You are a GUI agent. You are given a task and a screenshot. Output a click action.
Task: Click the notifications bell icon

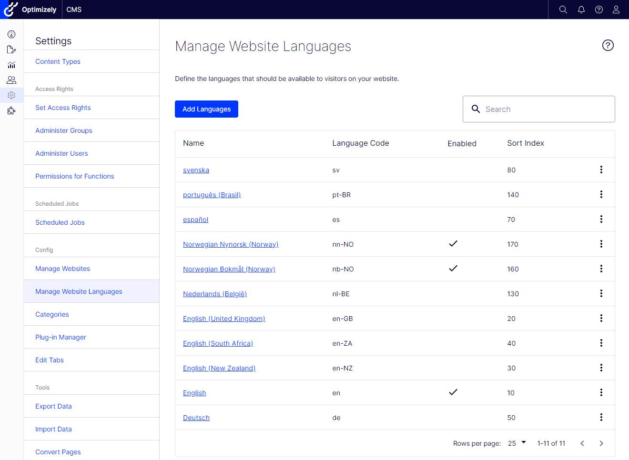click(581, 10)
